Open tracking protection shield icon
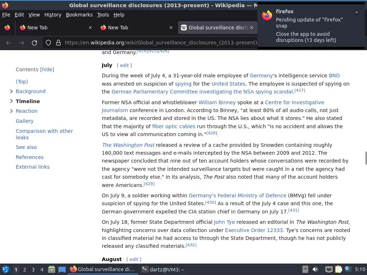The image size is (367, 275). click(48, 43)
